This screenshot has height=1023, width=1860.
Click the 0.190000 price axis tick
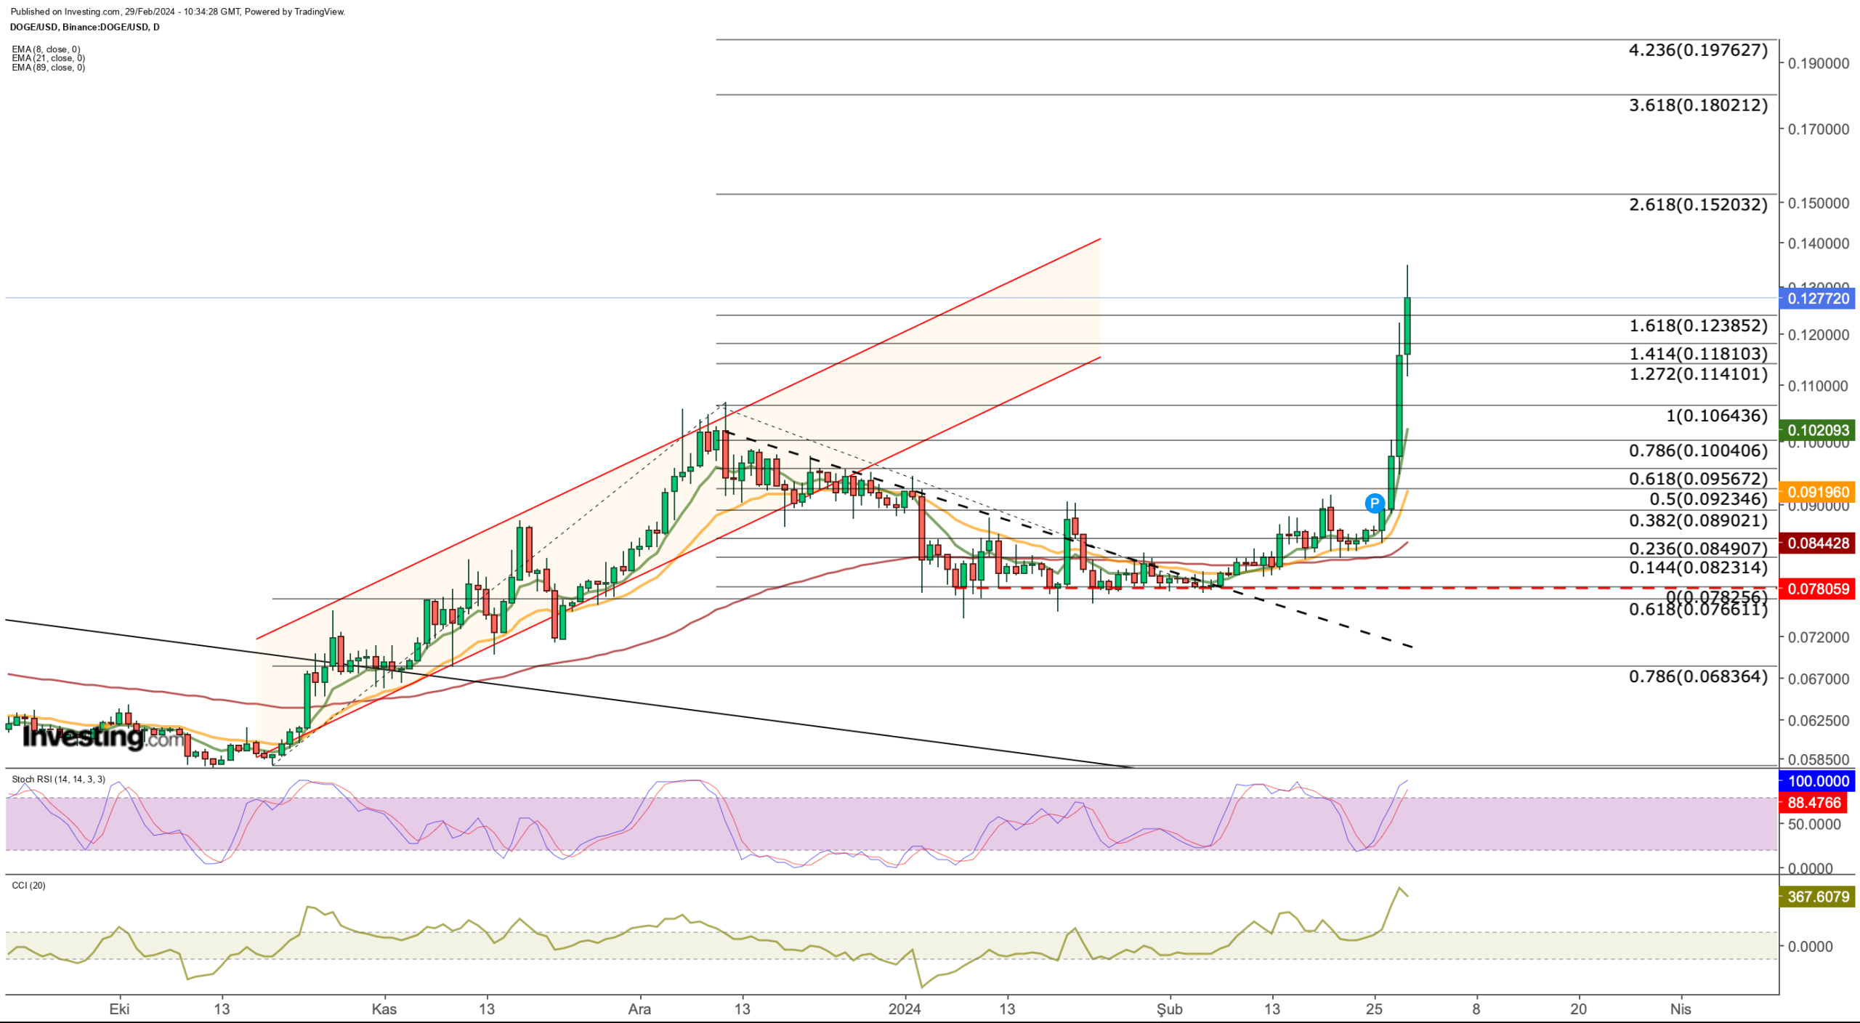click(x=1819, y=64)
